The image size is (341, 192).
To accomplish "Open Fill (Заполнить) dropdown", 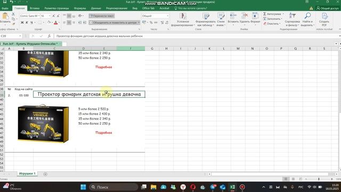I will click(272, 19).
